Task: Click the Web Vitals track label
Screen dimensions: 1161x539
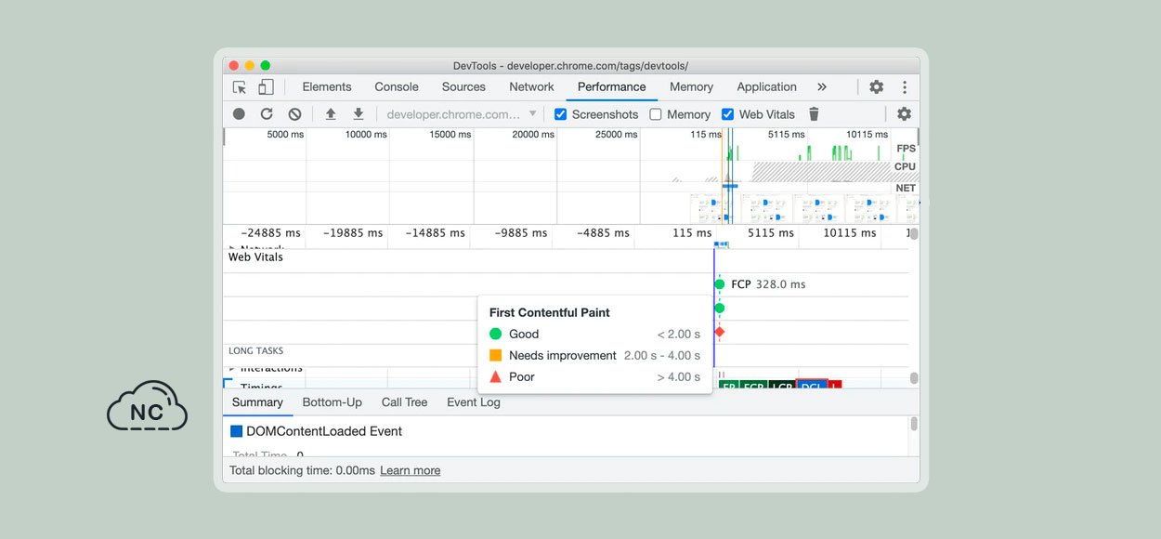Action: click(255, 257)
